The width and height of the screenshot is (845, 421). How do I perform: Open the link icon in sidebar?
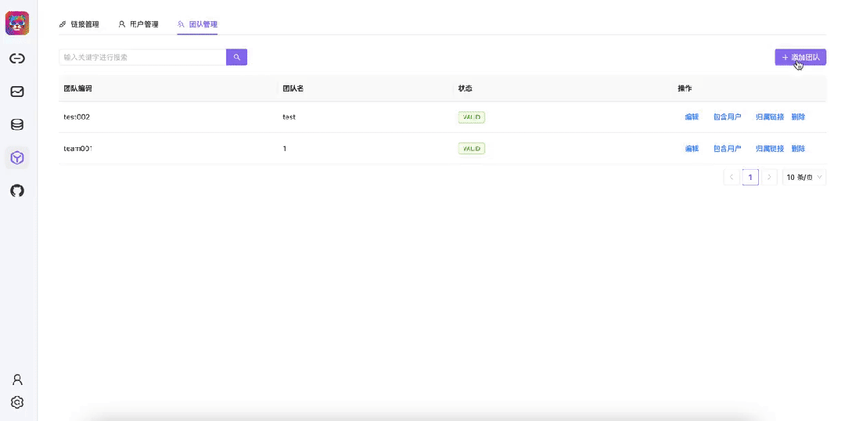(x=17, y=59)
